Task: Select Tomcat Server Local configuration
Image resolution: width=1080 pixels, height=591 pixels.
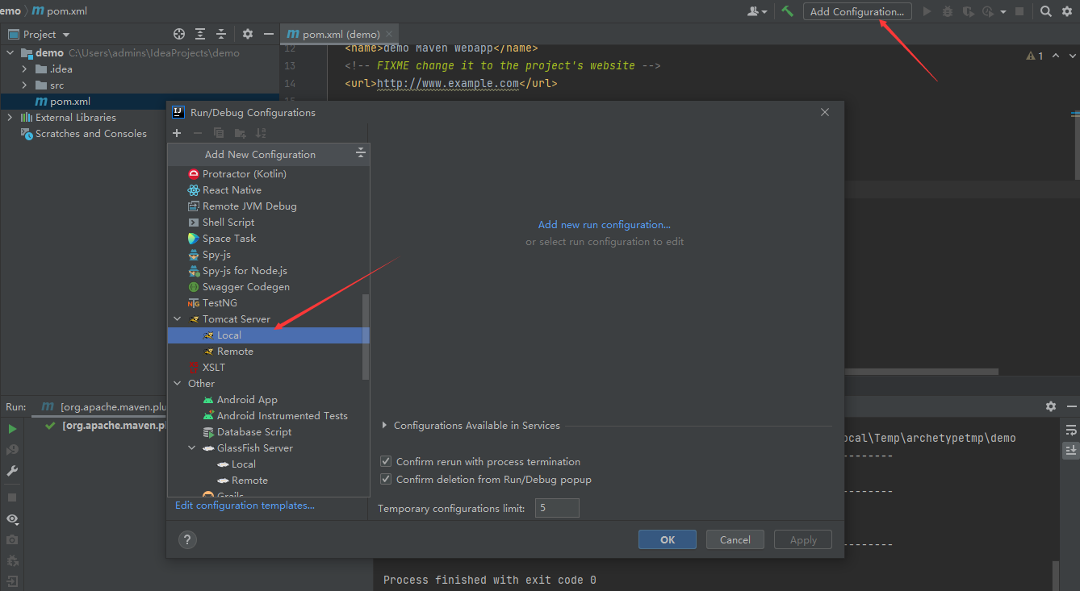Action: coord(268,335)
